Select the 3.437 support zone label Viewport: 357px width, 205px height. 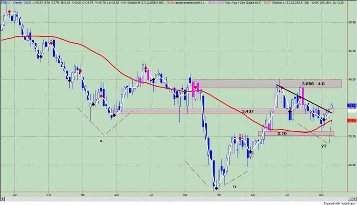(249, 111)
